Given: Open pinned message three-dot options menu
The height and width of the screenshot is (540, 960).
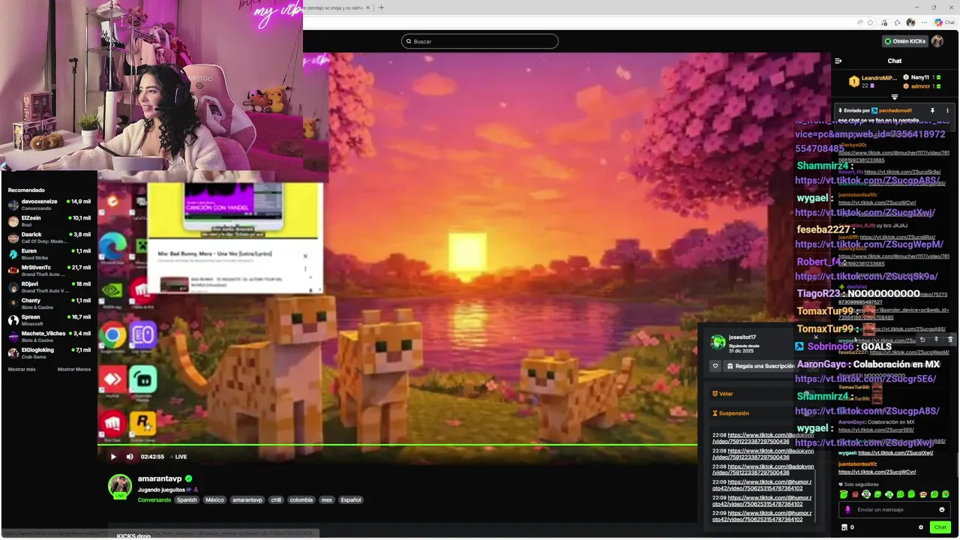Looking at the screenshot, I should (x=947, y=110).
